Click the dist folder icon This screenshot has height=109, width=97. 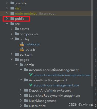point(12,8)
